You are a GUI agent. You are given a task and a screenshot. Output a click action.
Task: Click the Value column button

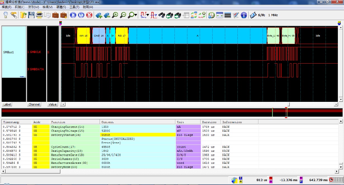pyautogui.click(x=52, y=104)
